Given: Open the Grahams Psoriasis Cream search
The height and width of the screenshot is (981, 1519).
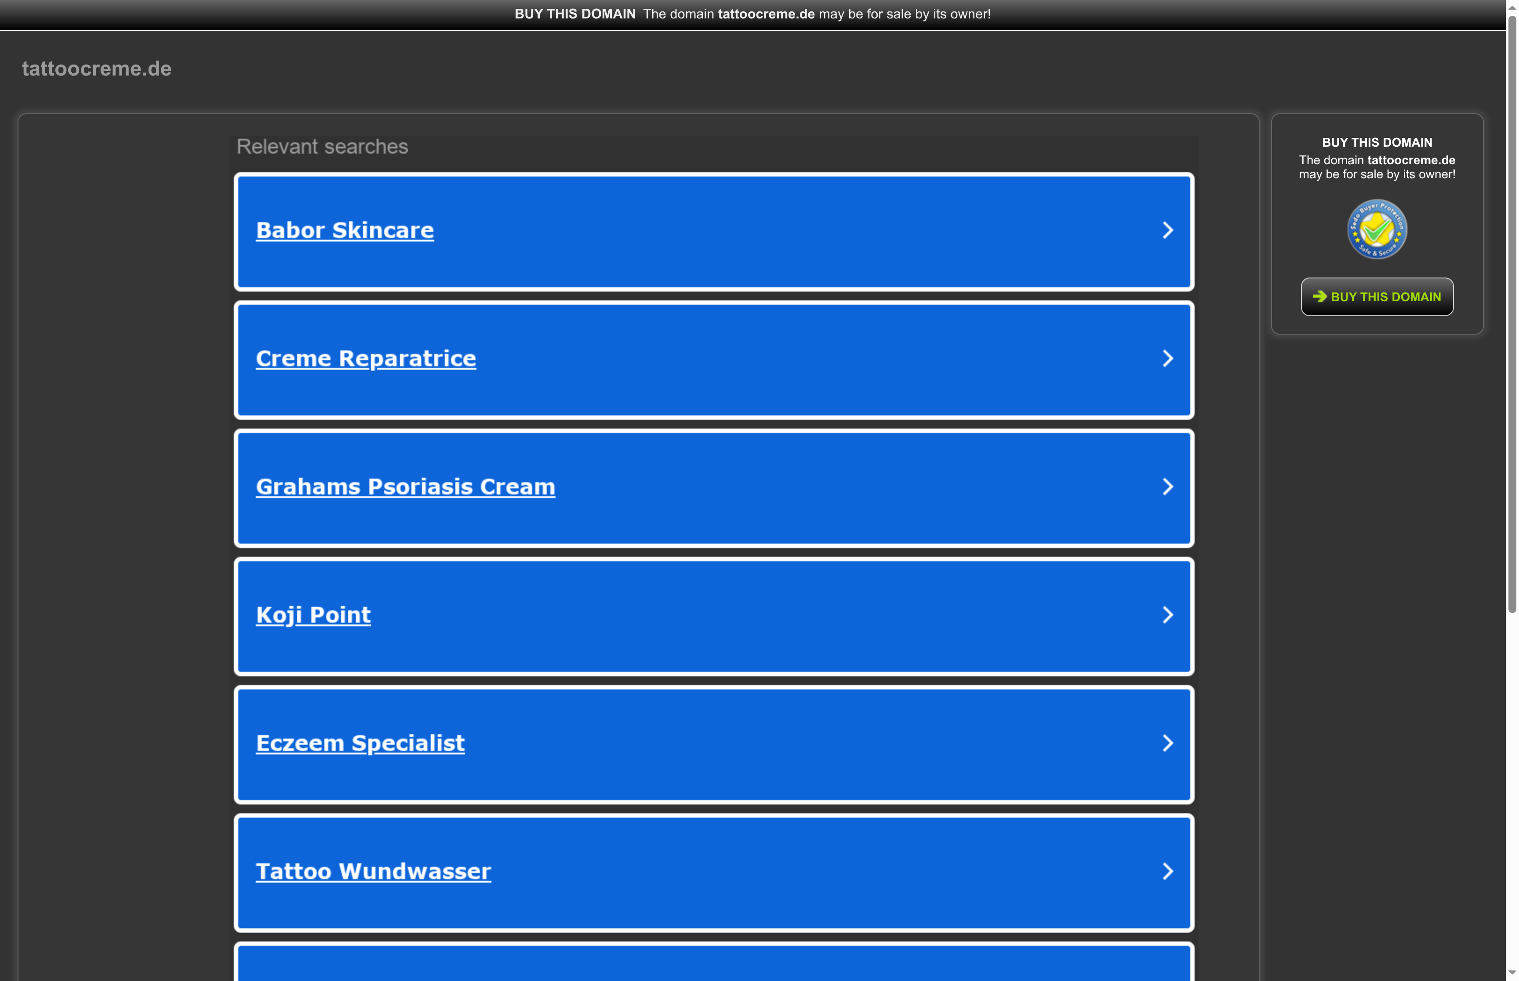Looking at the screenshot, I should 405,487.
